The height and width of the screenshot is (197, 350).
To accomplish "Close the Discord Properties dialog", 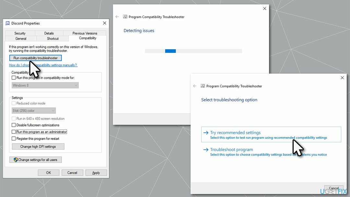I will tap(104, 23).
